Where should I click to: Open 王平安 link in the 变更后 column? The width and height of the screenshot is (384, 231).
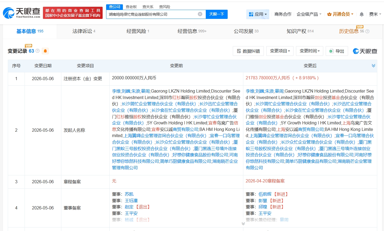coord(265,213)
